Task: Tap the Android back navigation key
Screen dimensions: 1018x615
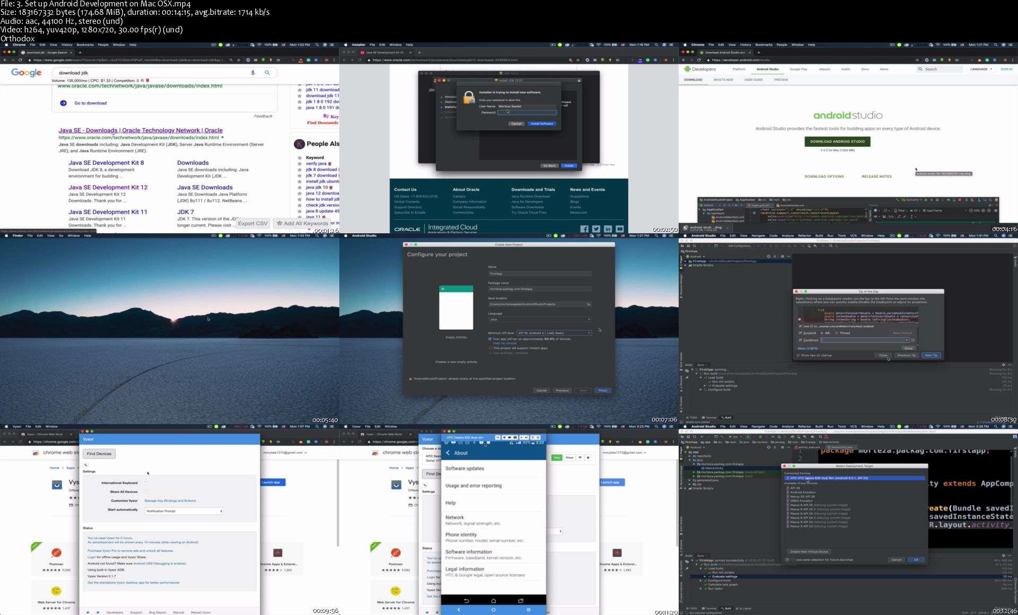Action: (x=467, y=601)
